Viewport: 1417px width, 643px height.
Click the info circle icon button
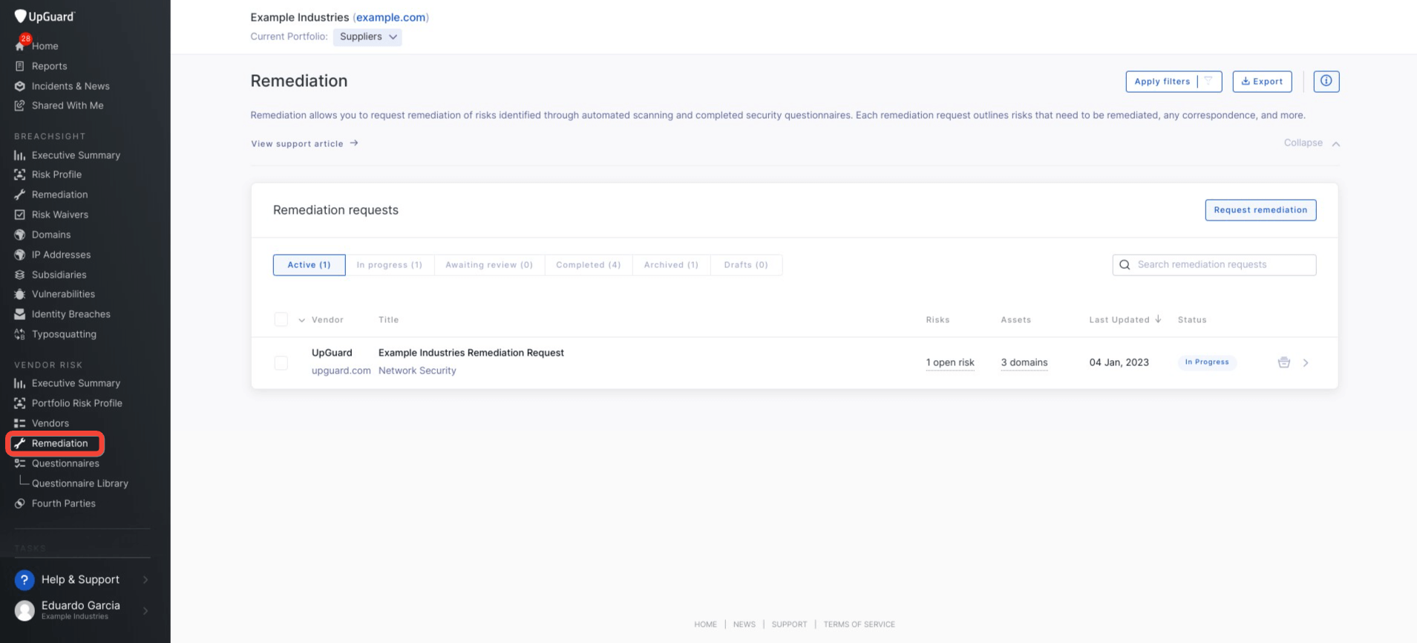tap(1326, 81)
